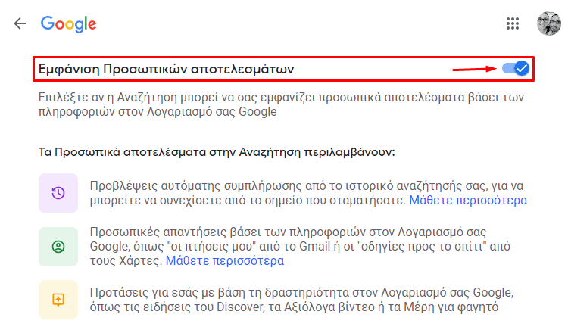This screenshot has width=568, height=333.
Task: Click the green account person icon
Action: [58, 247]
